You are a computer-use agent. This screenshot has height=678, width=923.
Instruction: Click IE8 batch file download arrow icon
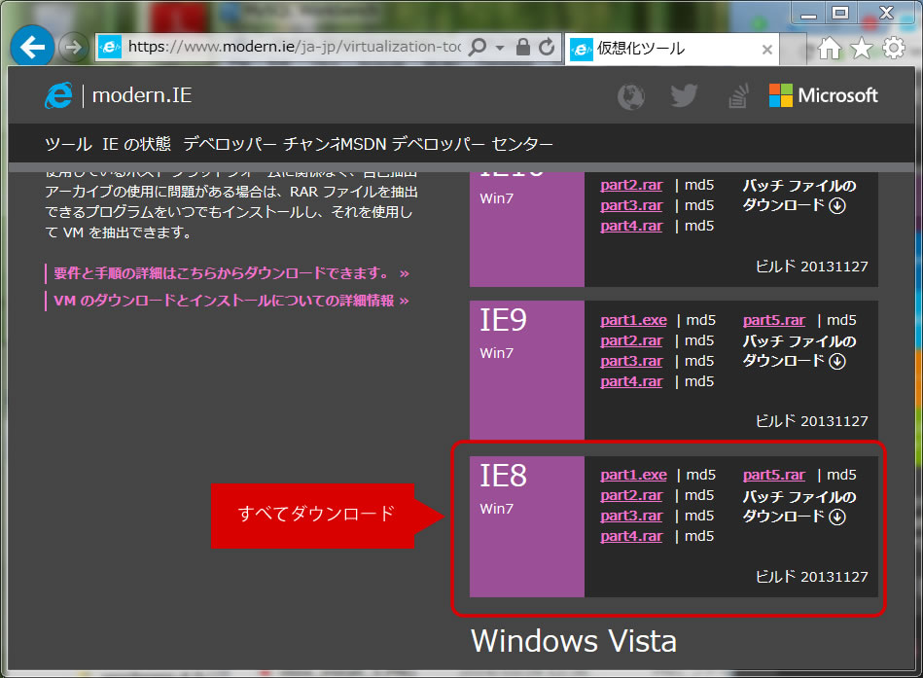pos(837,517)
